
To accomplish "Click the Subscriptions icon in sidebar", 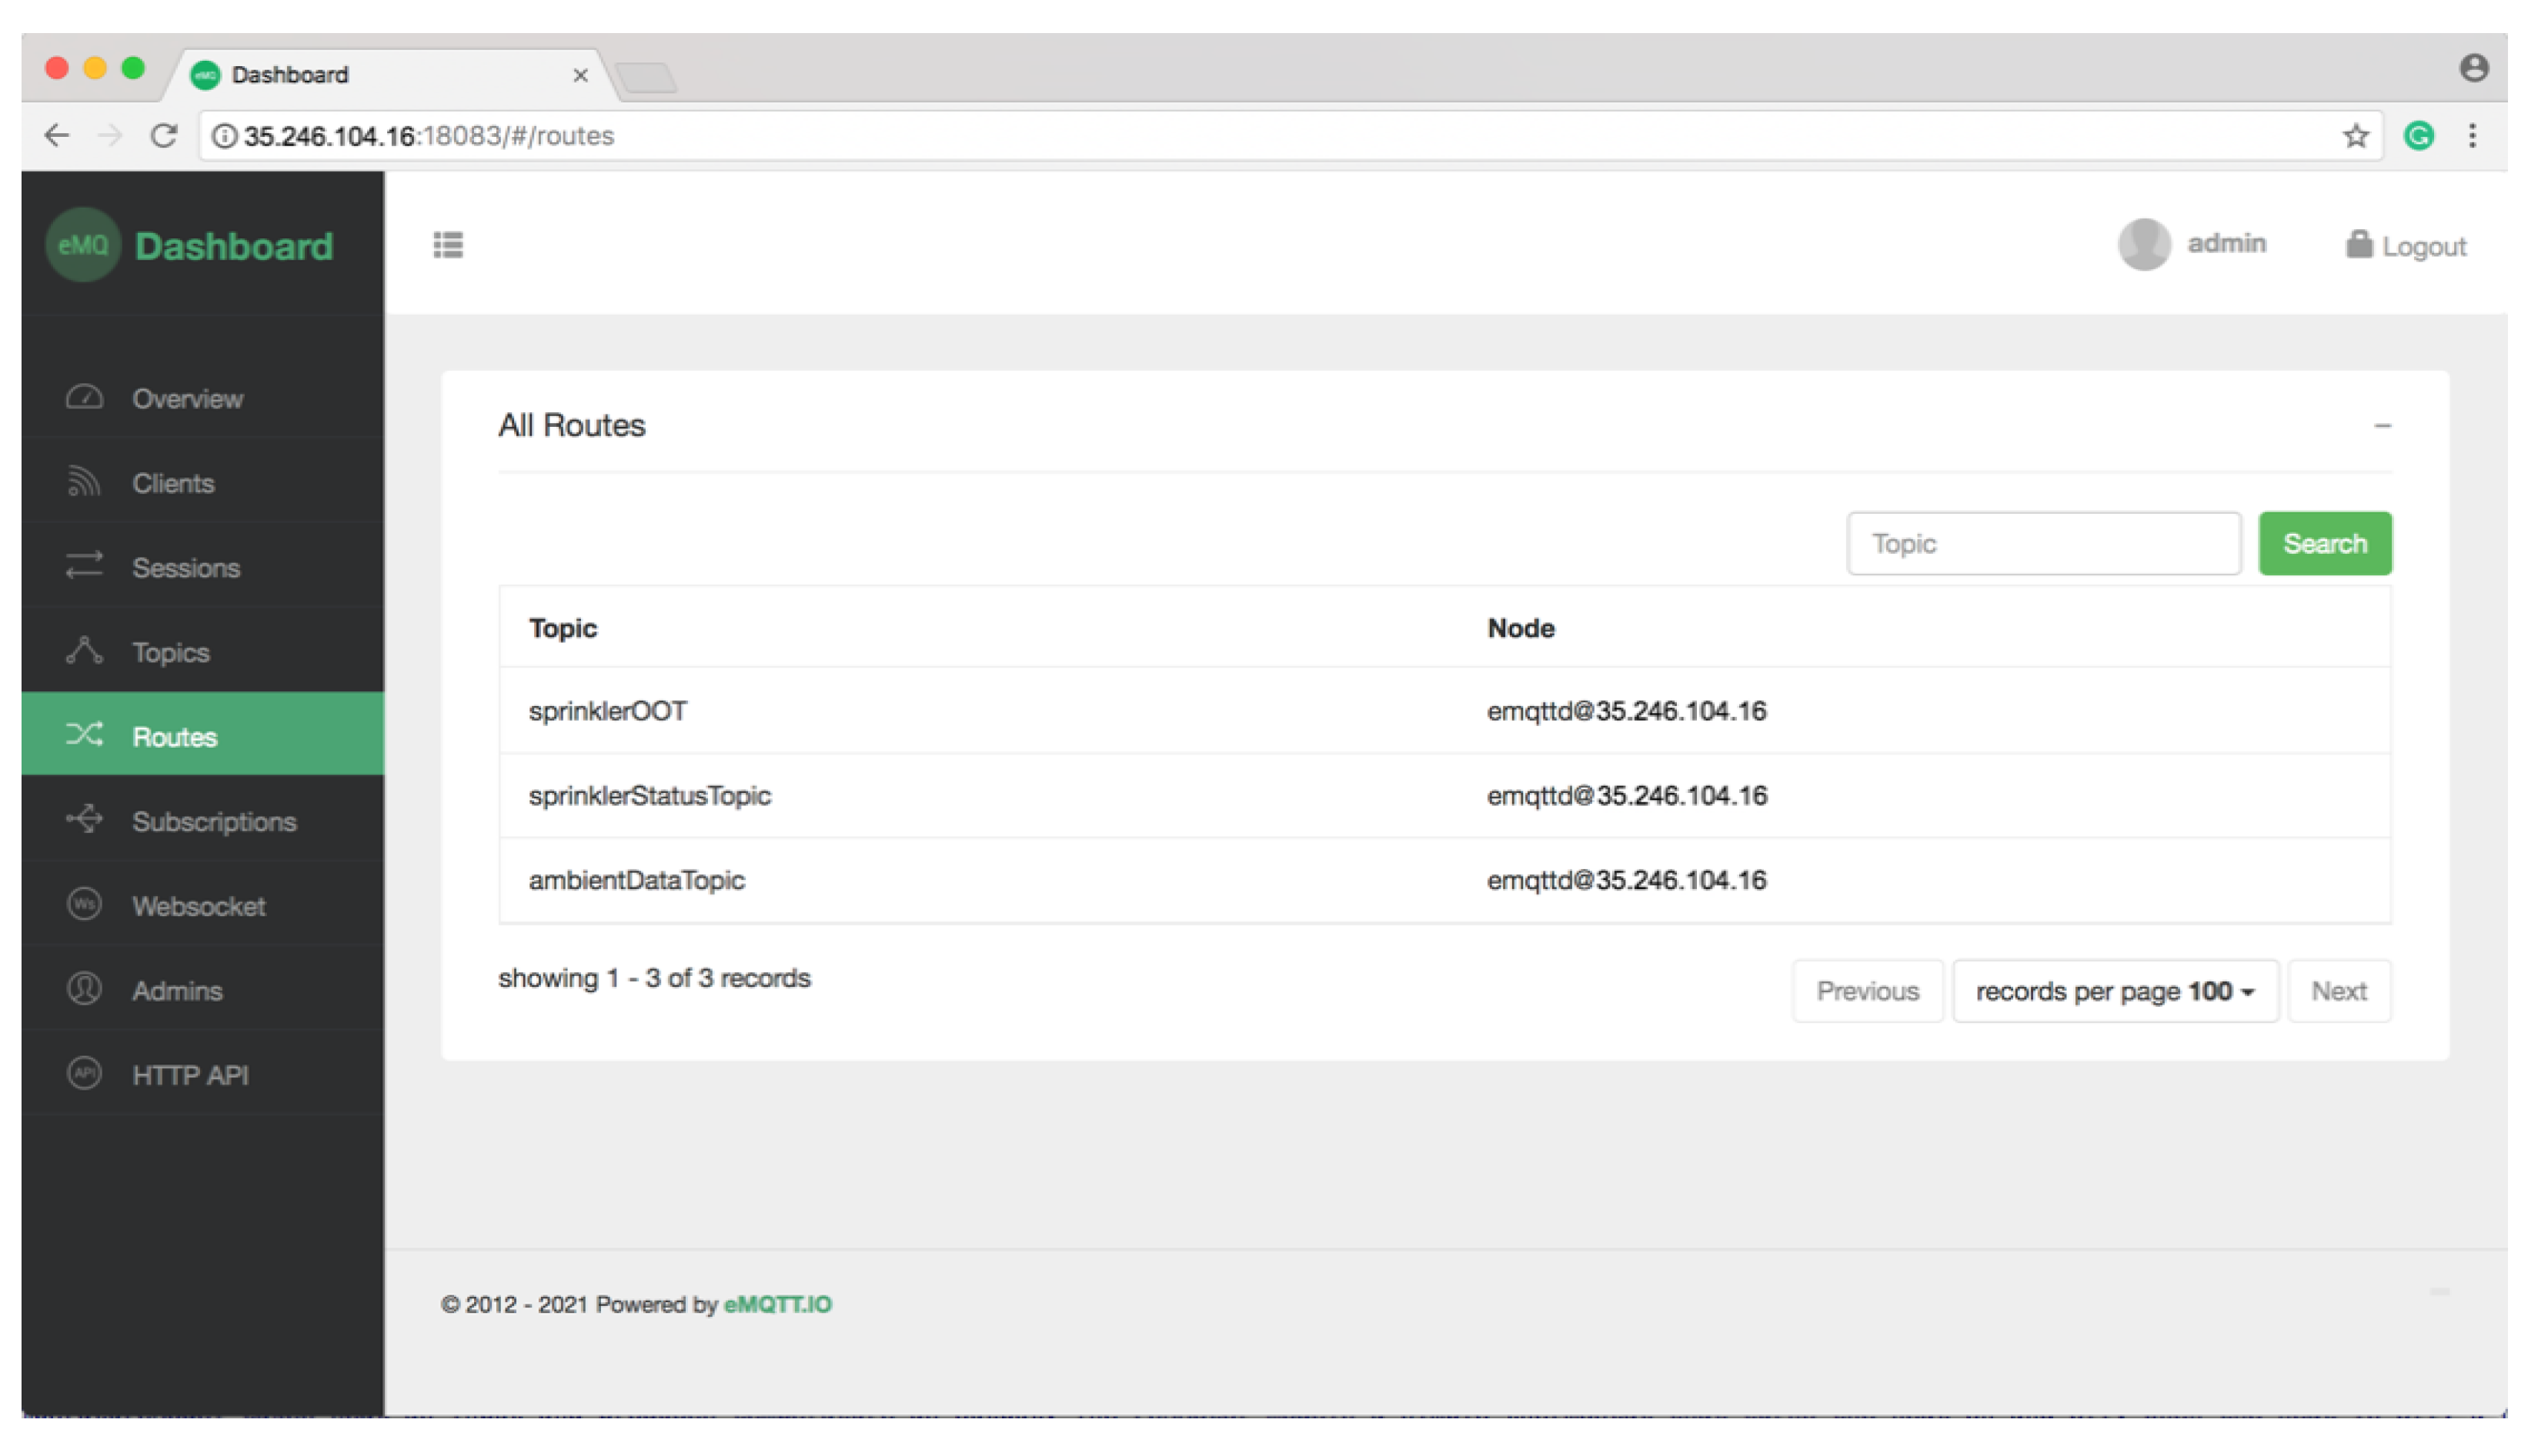I will (x=84, y=820).
